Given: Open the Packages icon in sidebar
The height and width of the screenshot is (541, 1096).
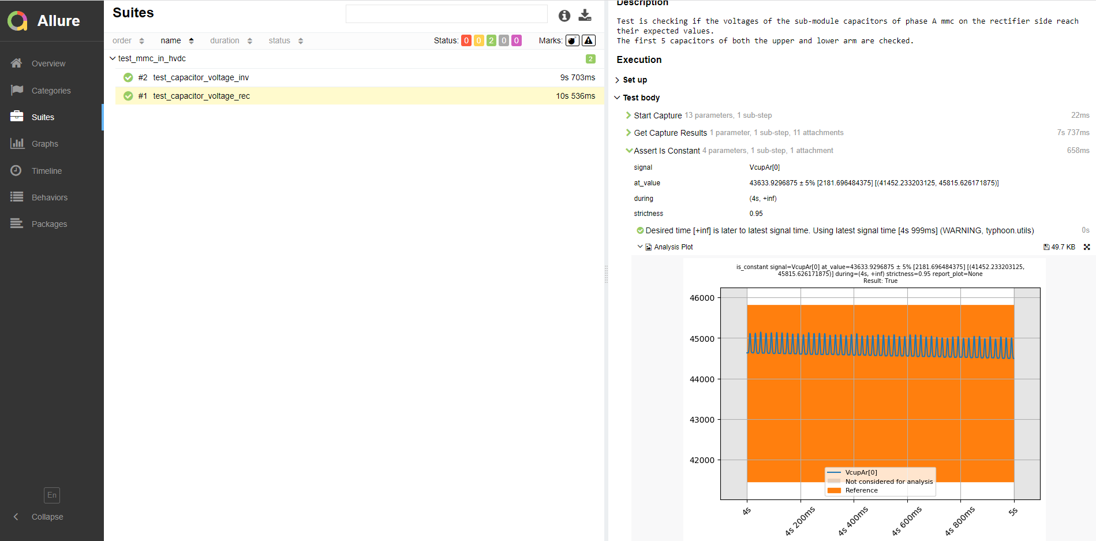Looking at the screenshot, I should [x=17, y=224].
